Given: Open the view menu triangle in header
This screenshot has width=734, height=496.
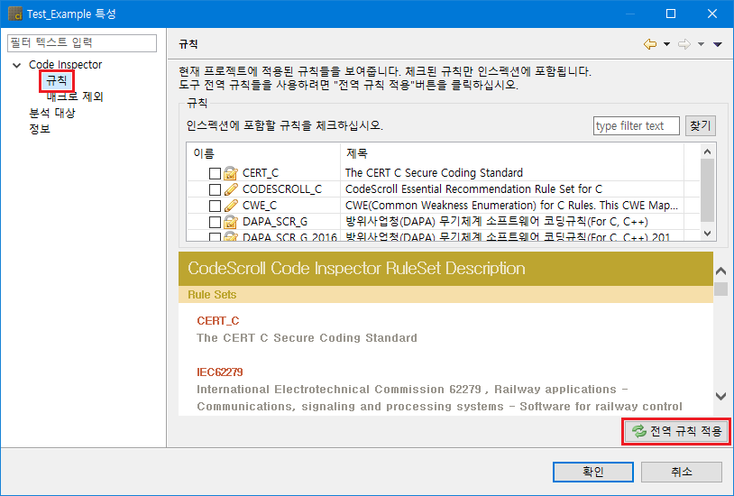Looking at the screenshot, I should (718, 44).
